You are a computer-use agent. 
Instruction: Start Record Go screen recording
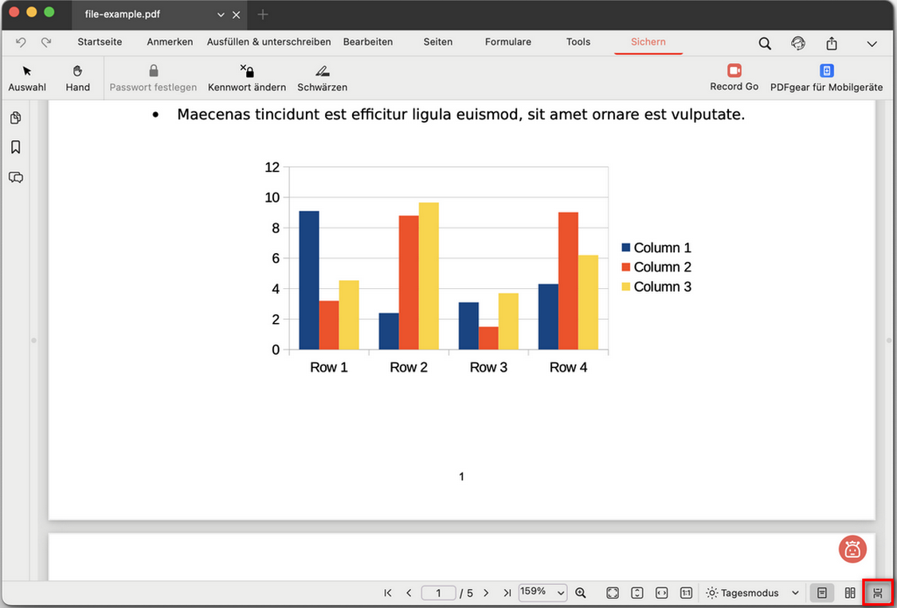click(x=734, y=78)
